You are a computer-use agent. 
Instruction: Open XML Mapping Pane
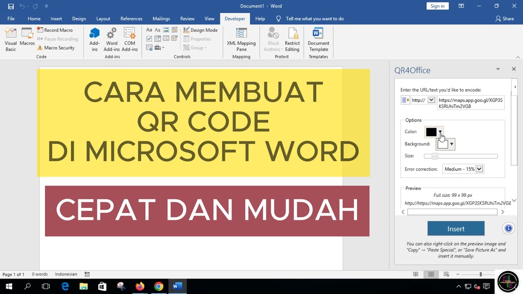(241, 40)
